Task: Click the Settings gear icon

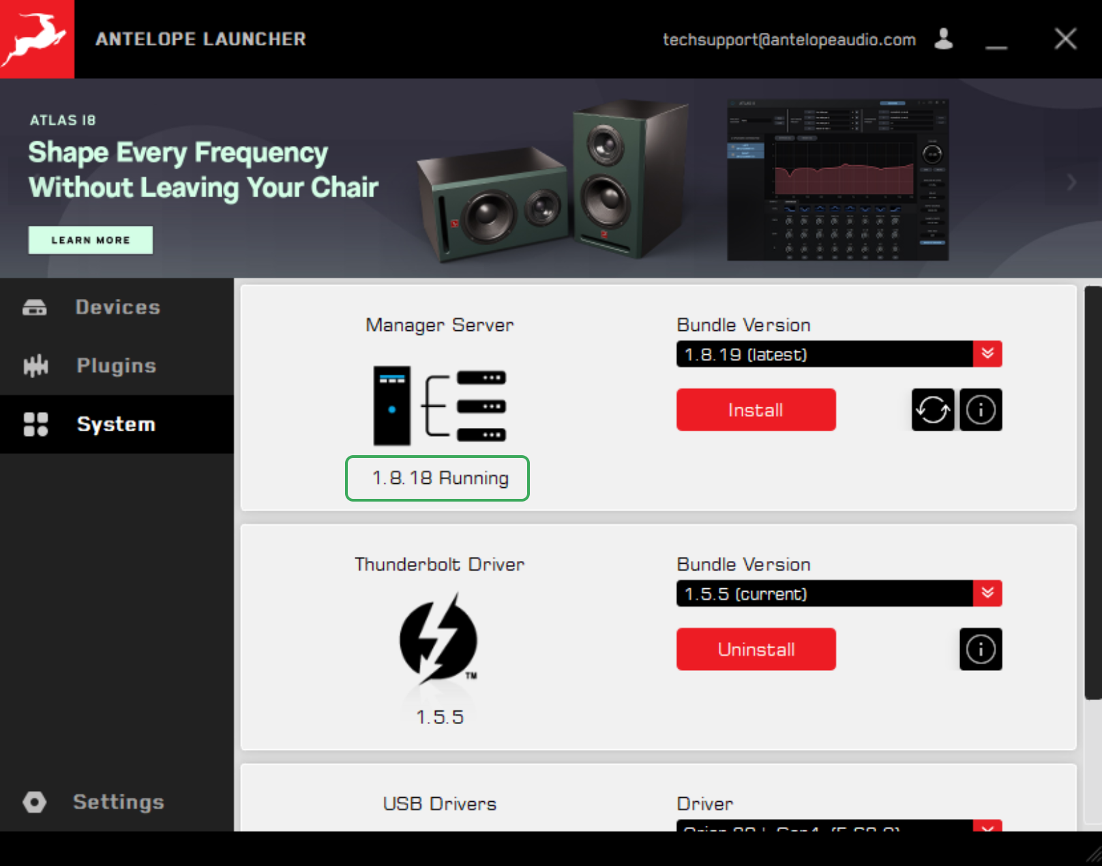Action: (34, 802)
